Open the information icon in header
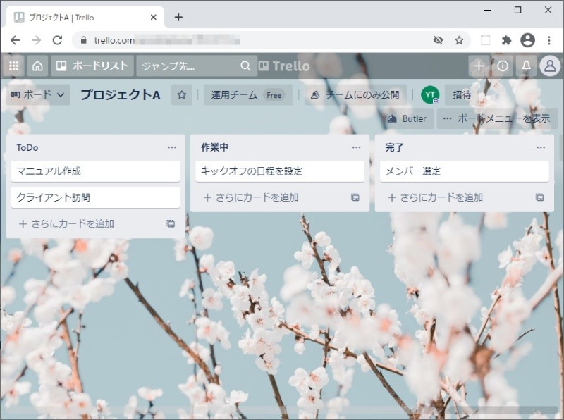 (x=503, y=66)
